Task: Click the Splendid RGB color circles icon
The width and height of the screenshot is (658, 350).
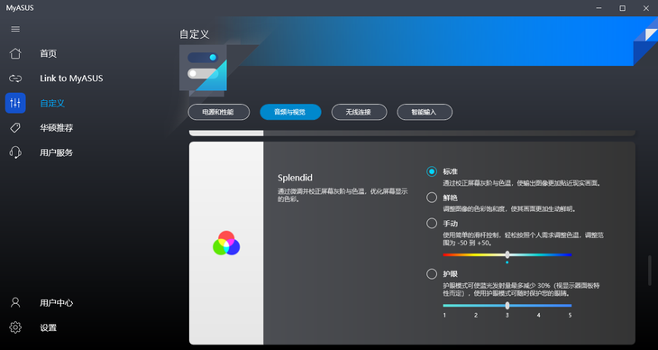Action: [x=226, y=244]
